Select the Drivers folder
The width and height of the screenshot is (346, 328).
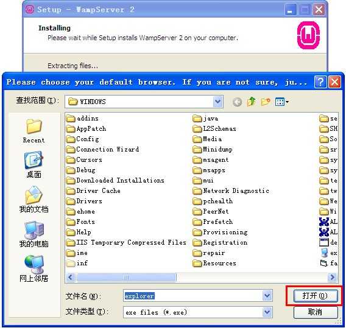coord(84,201)
